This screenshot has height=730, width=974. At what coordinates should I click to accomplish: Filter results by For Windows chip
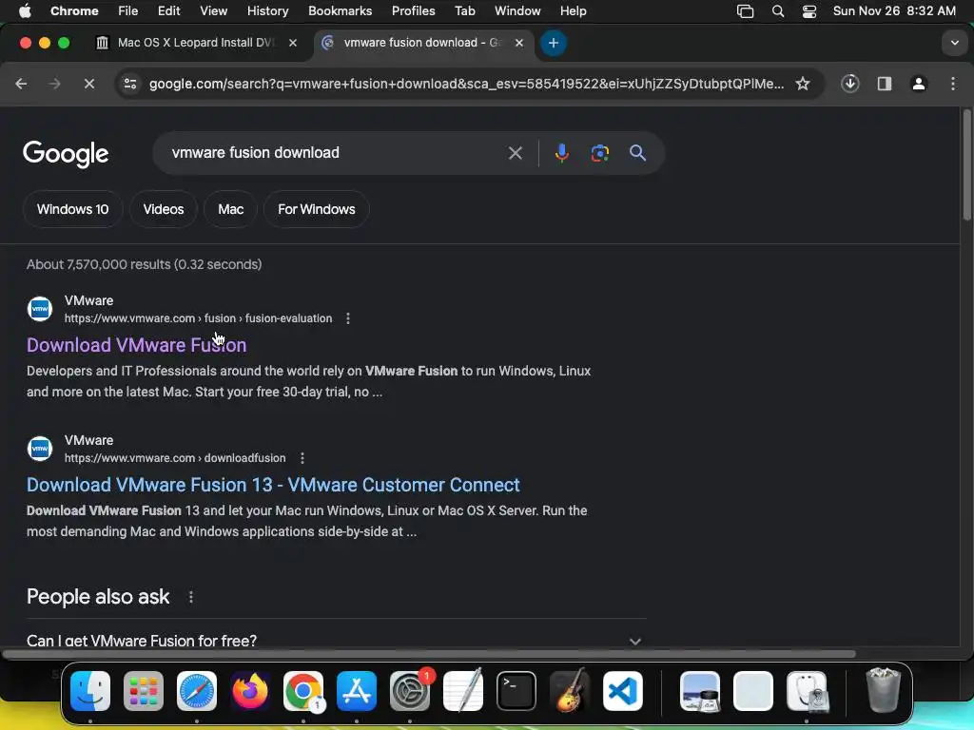[316, 209]
